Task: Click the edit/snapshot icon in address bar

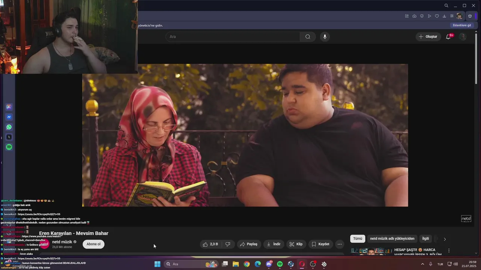Action: 407,16
